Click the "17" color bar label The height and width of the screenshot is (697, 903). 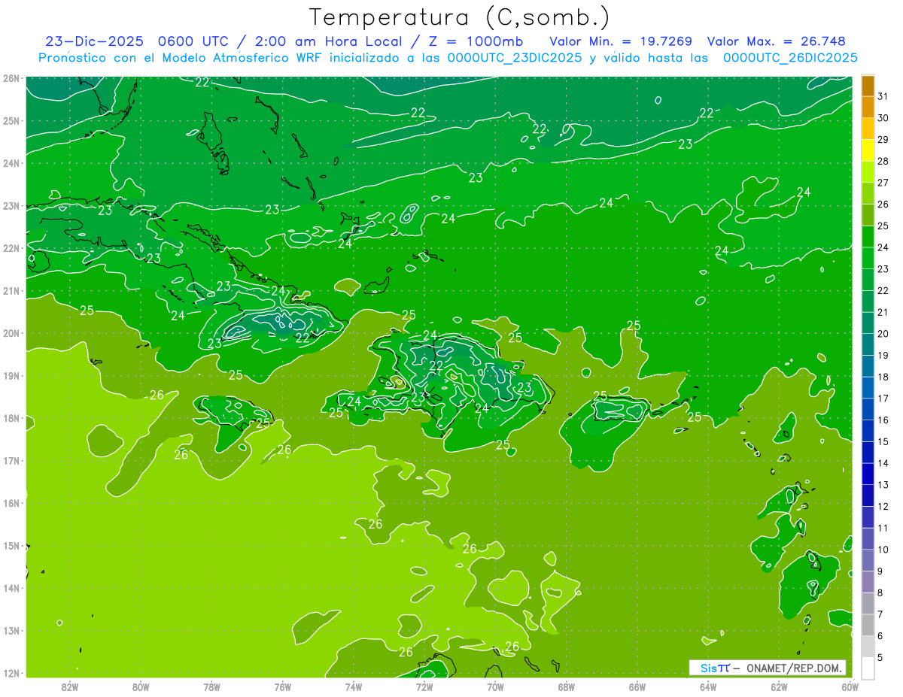click(883, 399)
